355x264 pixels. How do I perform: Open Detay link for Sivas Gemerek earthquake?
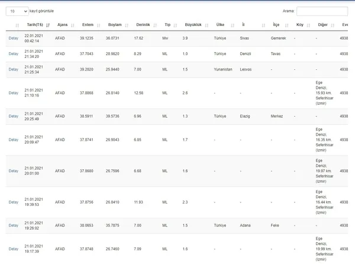(14, 38)
